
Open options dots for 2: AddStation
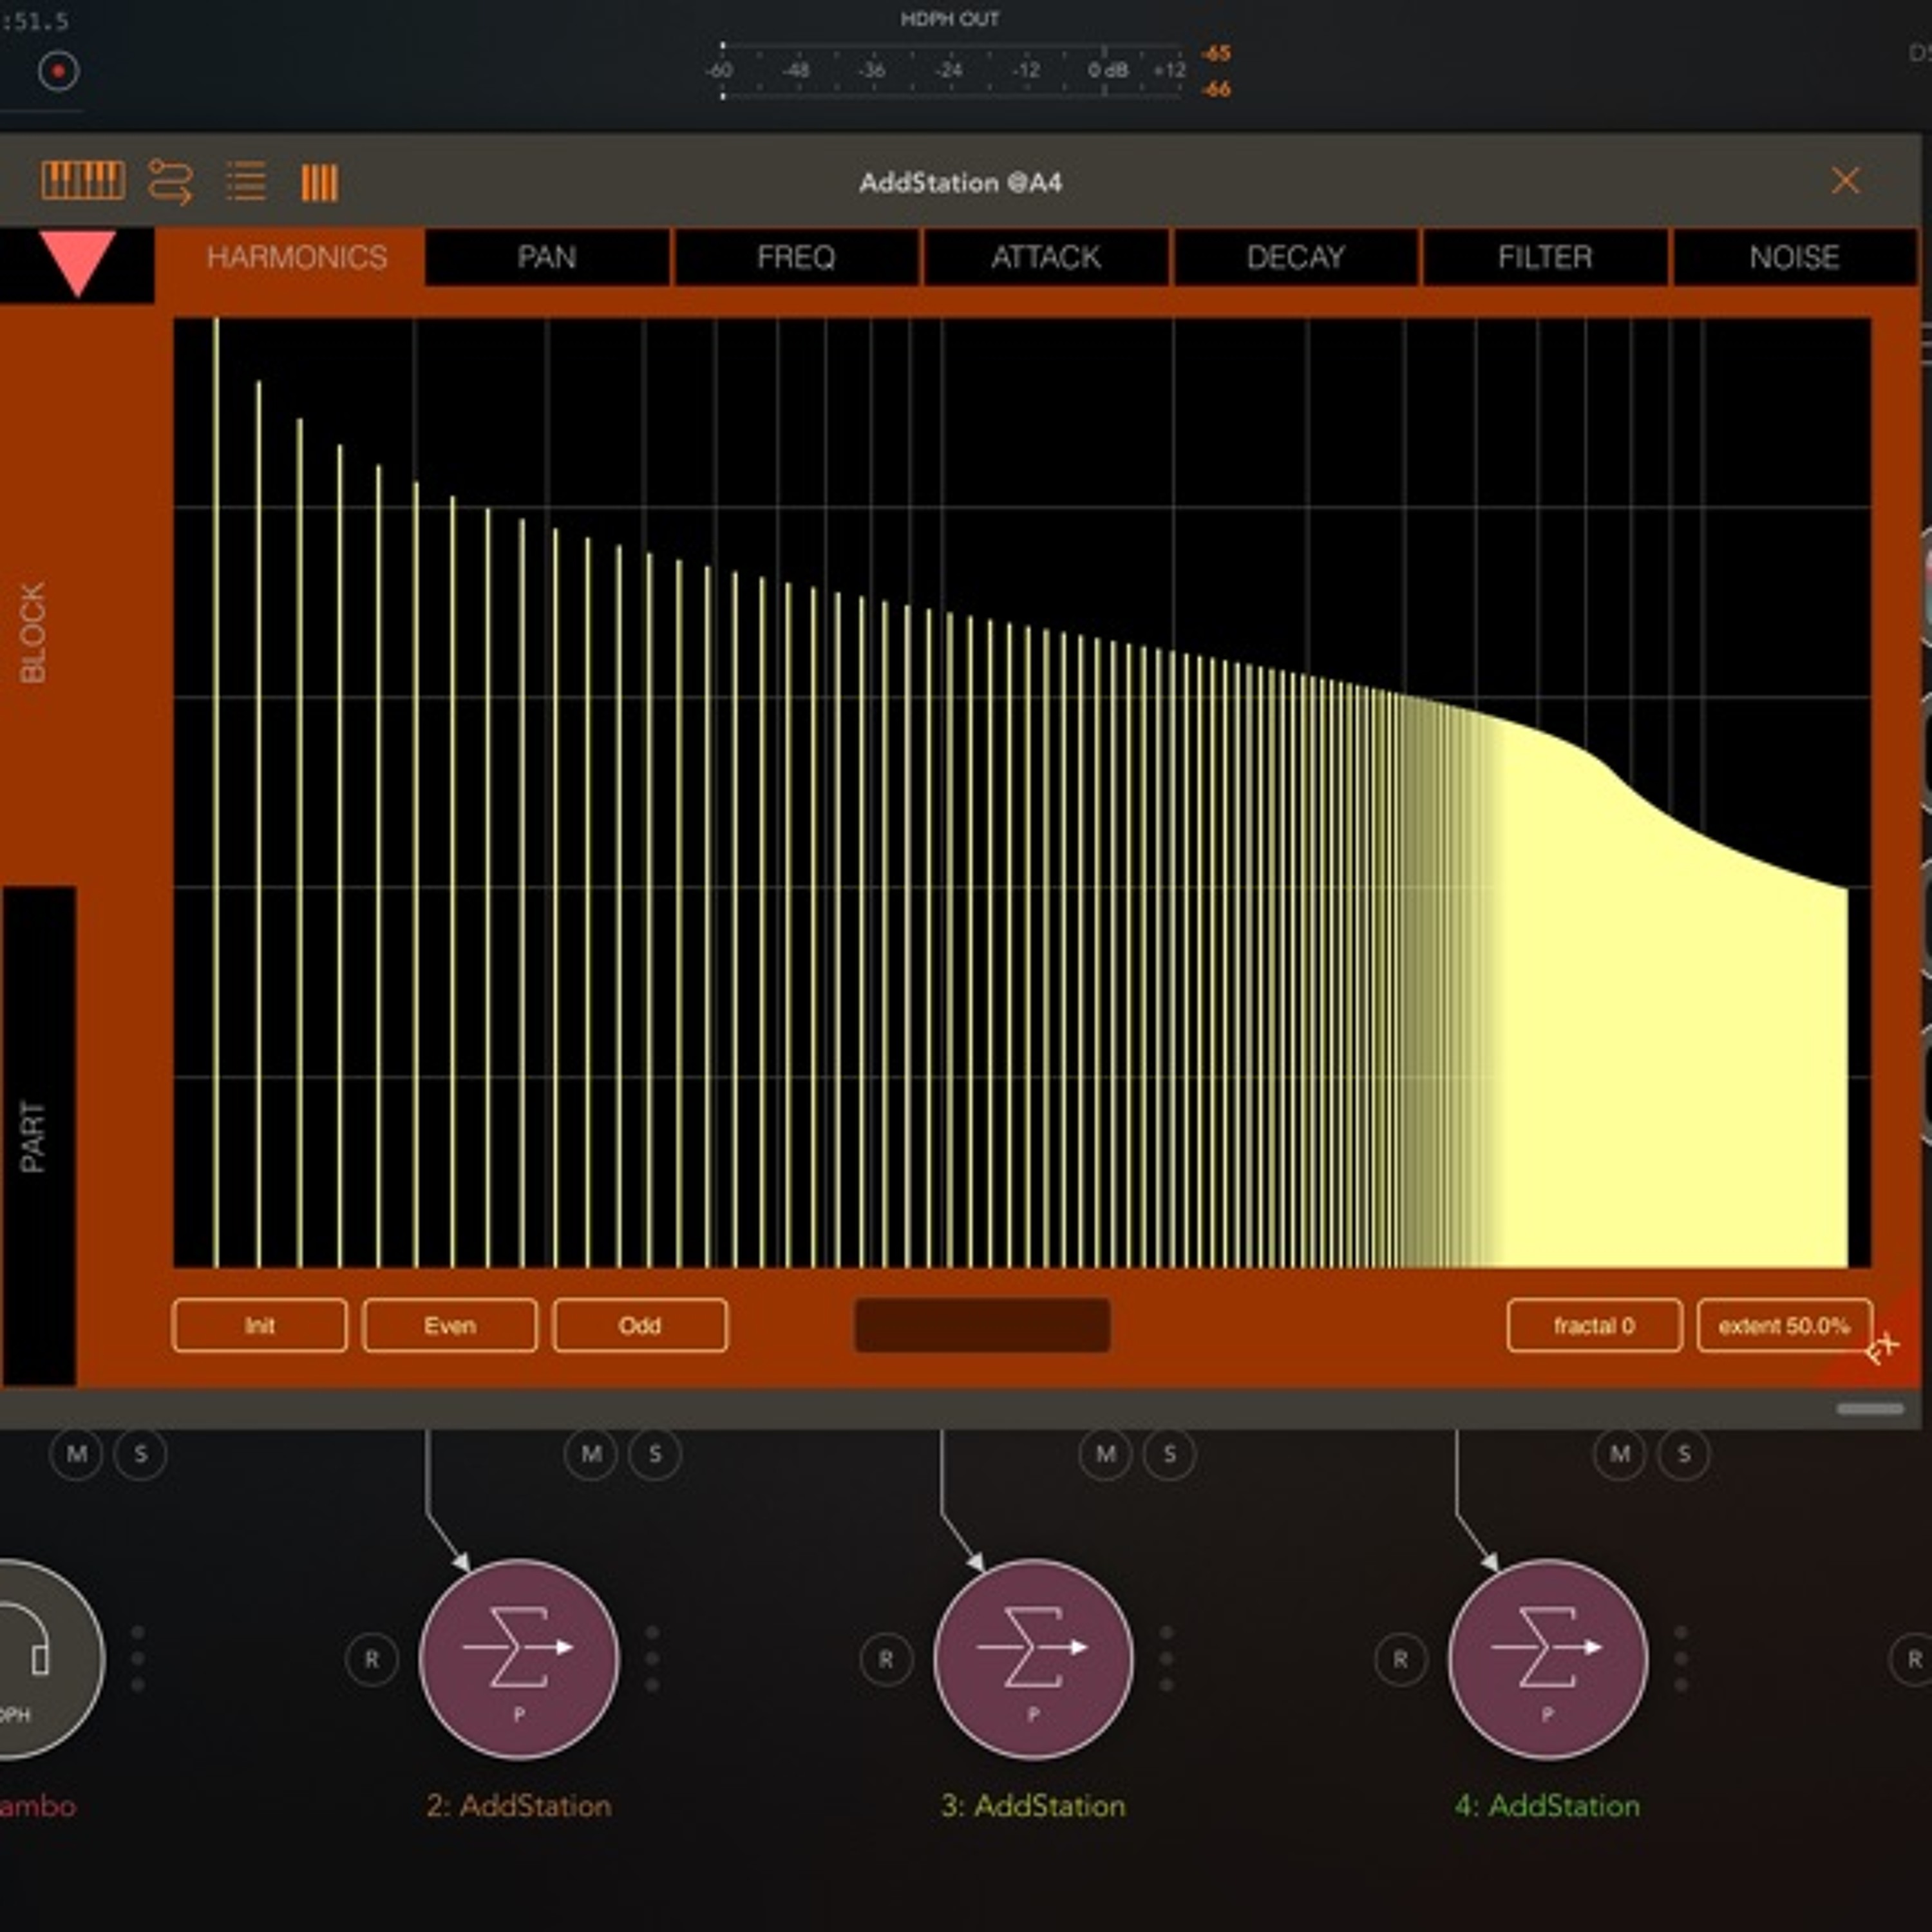point(652,1659)
